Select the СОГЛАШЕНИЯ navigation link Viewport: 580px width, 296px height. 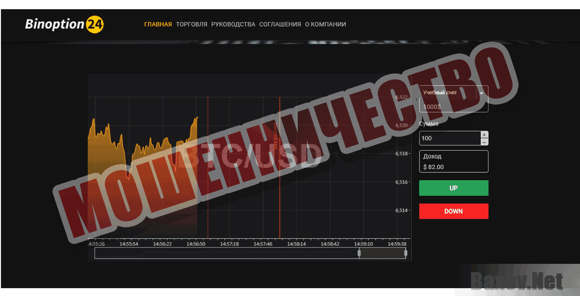coord(280,24)
